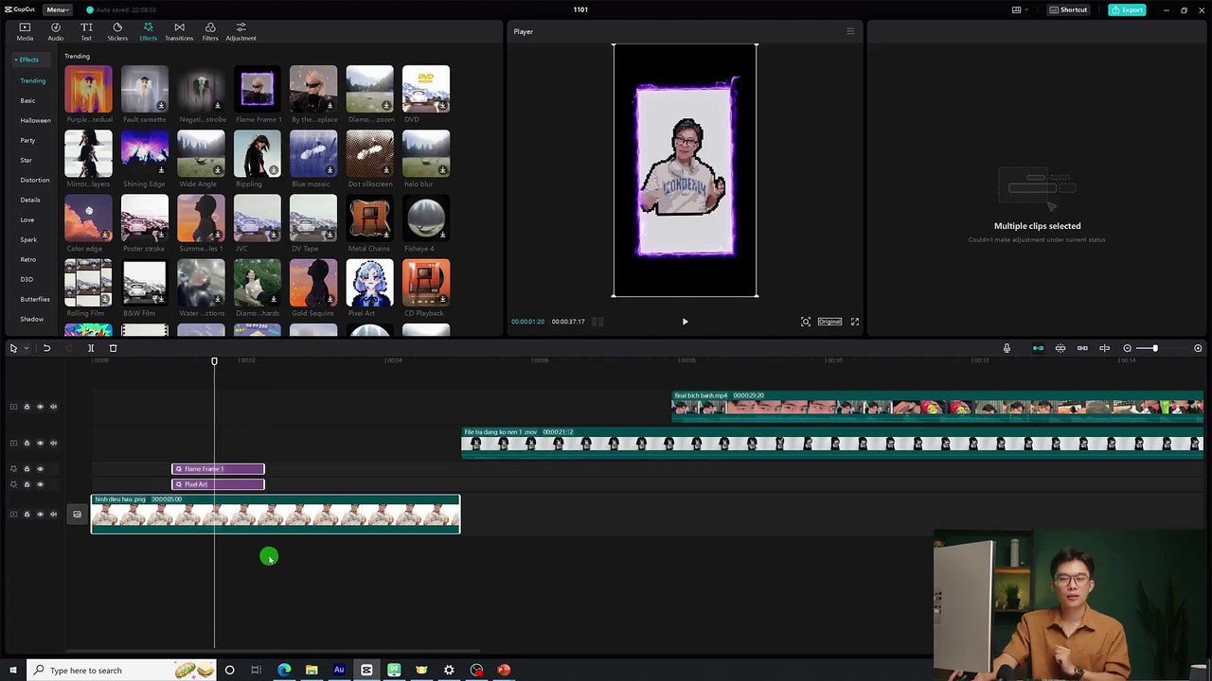Lock the Pixel Art effect track

(x=27, y=484)
